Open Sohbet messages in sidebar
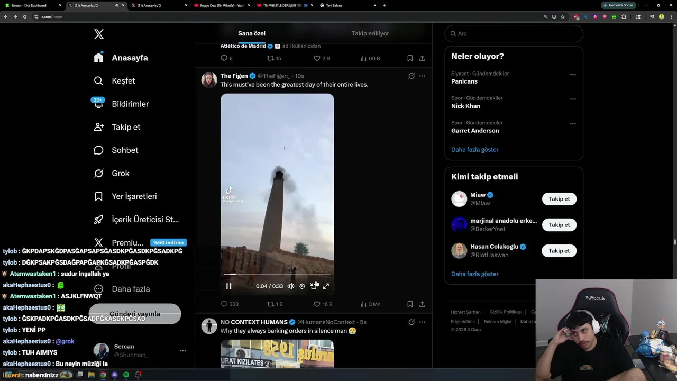 [116, 150]
